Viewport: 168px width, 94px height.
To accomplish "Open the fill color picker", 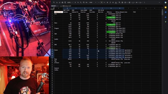I will tap(119, 2).
